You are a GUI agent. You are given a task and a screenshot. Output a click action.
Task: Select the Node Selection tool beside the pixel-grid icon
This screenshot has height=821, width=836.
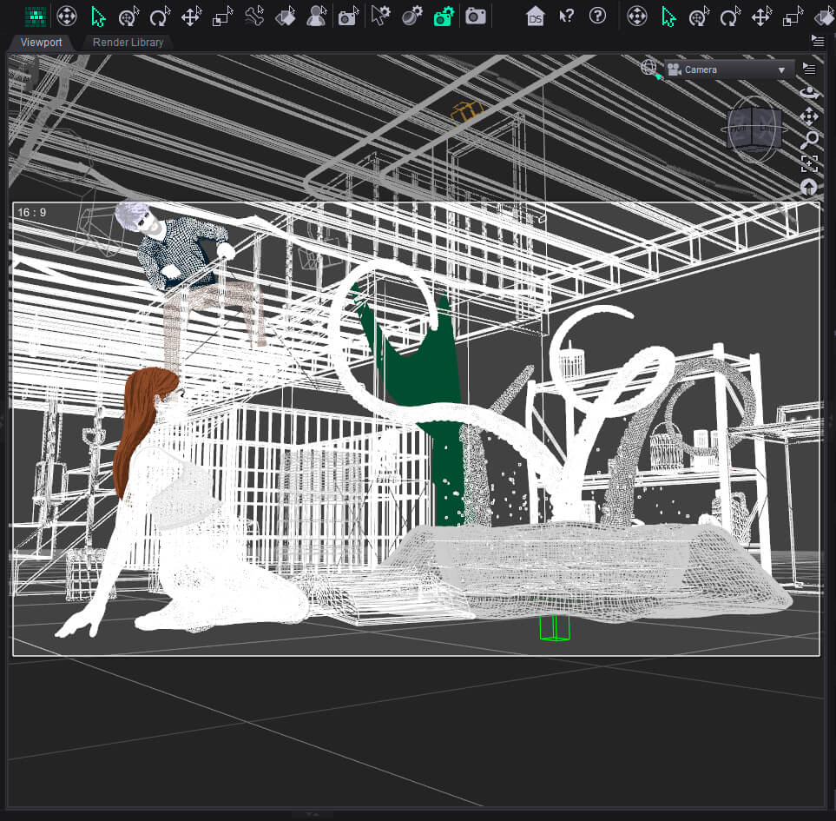click(98, 17)
